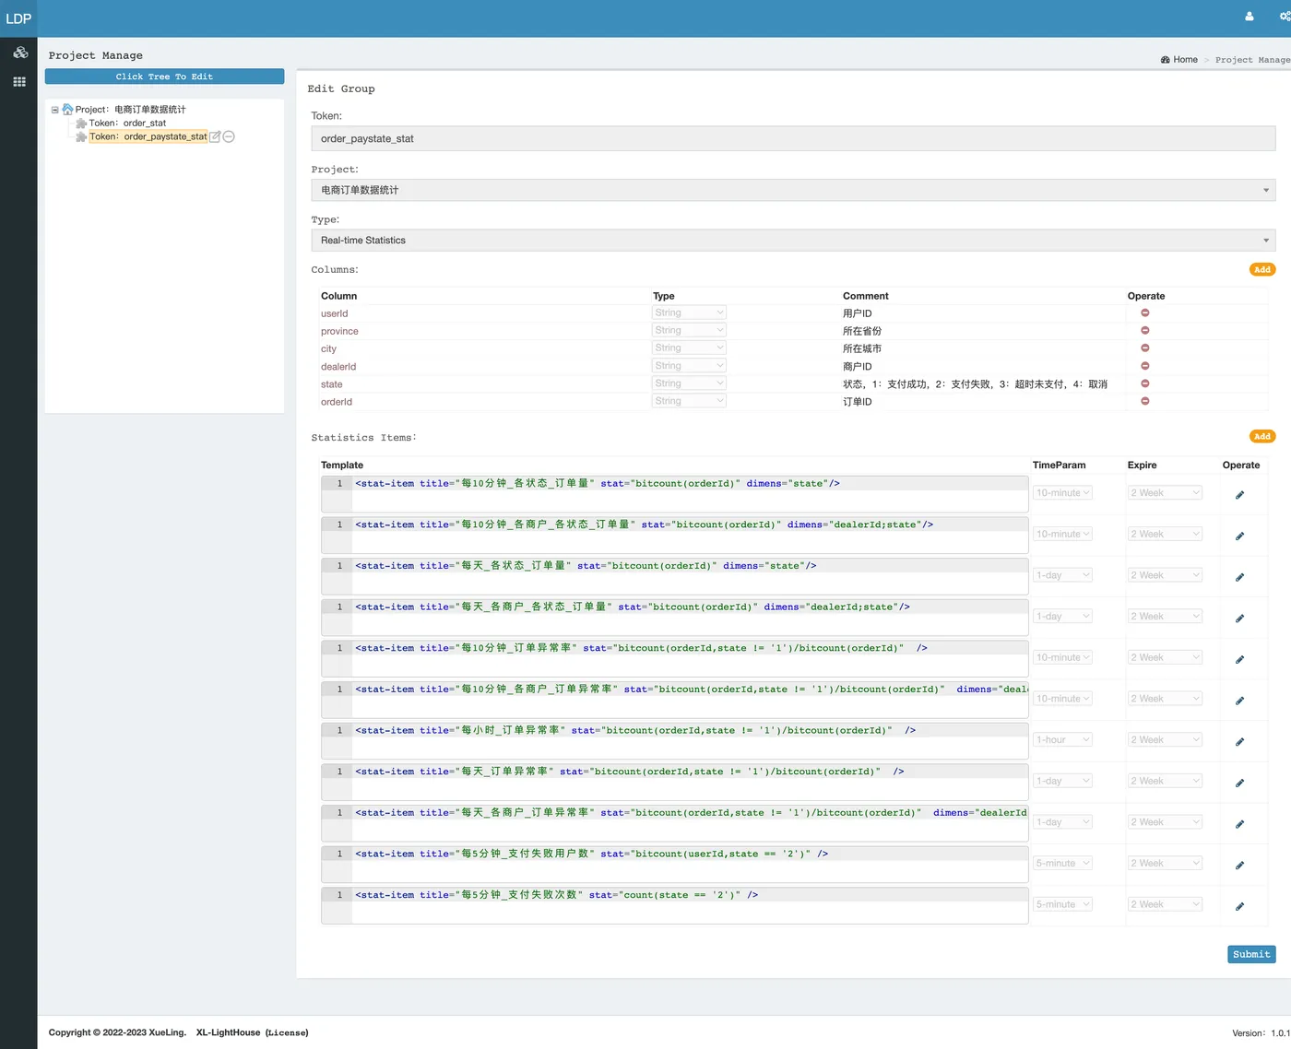Collapse the 电商订单数据统计 project tree node
This screenshot has width=1291, height=1049.
pos(54,110)
